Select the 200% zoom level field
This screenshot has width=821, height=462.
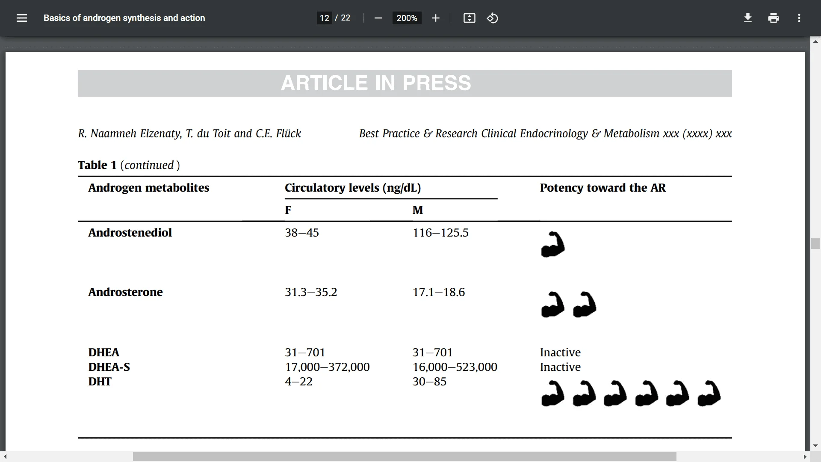tap(407, 18)
